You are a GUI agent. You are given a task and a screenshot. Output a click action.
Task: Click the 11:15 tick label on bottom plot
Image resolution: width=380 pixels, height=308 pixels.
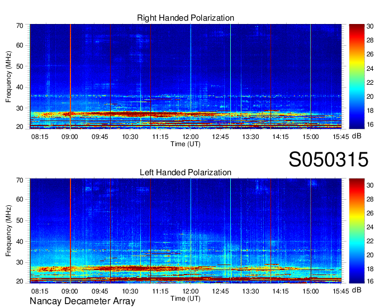click(x=160, y=291)
